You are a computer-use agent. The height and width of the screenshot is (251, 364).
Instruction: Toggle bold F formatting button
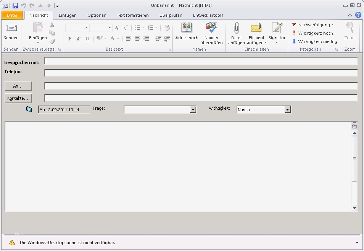tap(69, 38)
